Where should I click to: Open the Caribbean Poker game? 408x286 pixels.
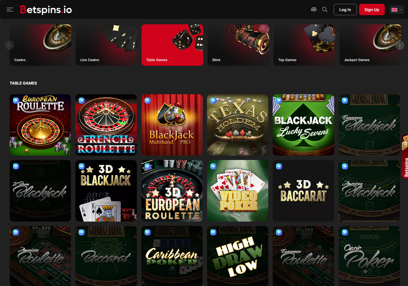tap(172, 256)
